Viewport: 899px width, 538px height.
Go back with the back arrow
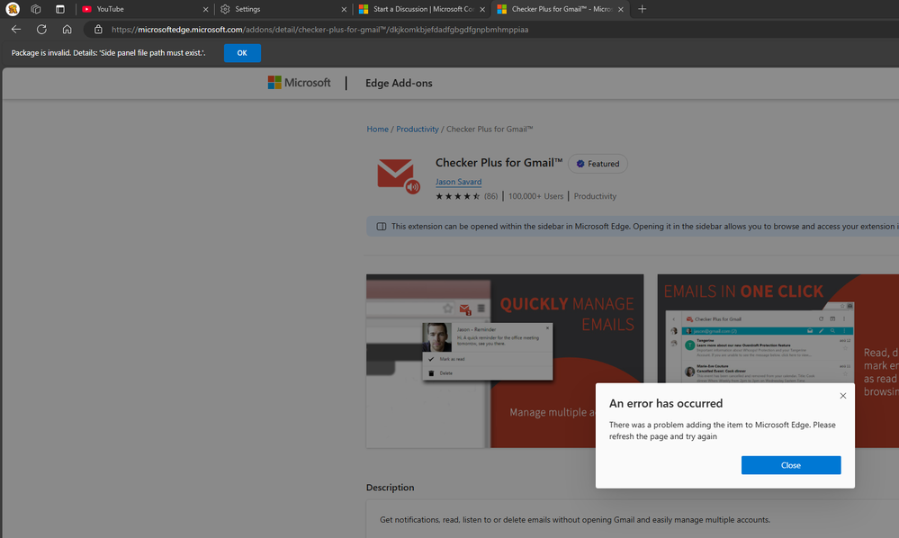16,29
